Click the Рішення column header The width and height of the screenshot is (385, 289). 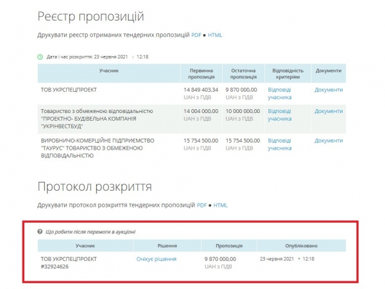(167, 245)
